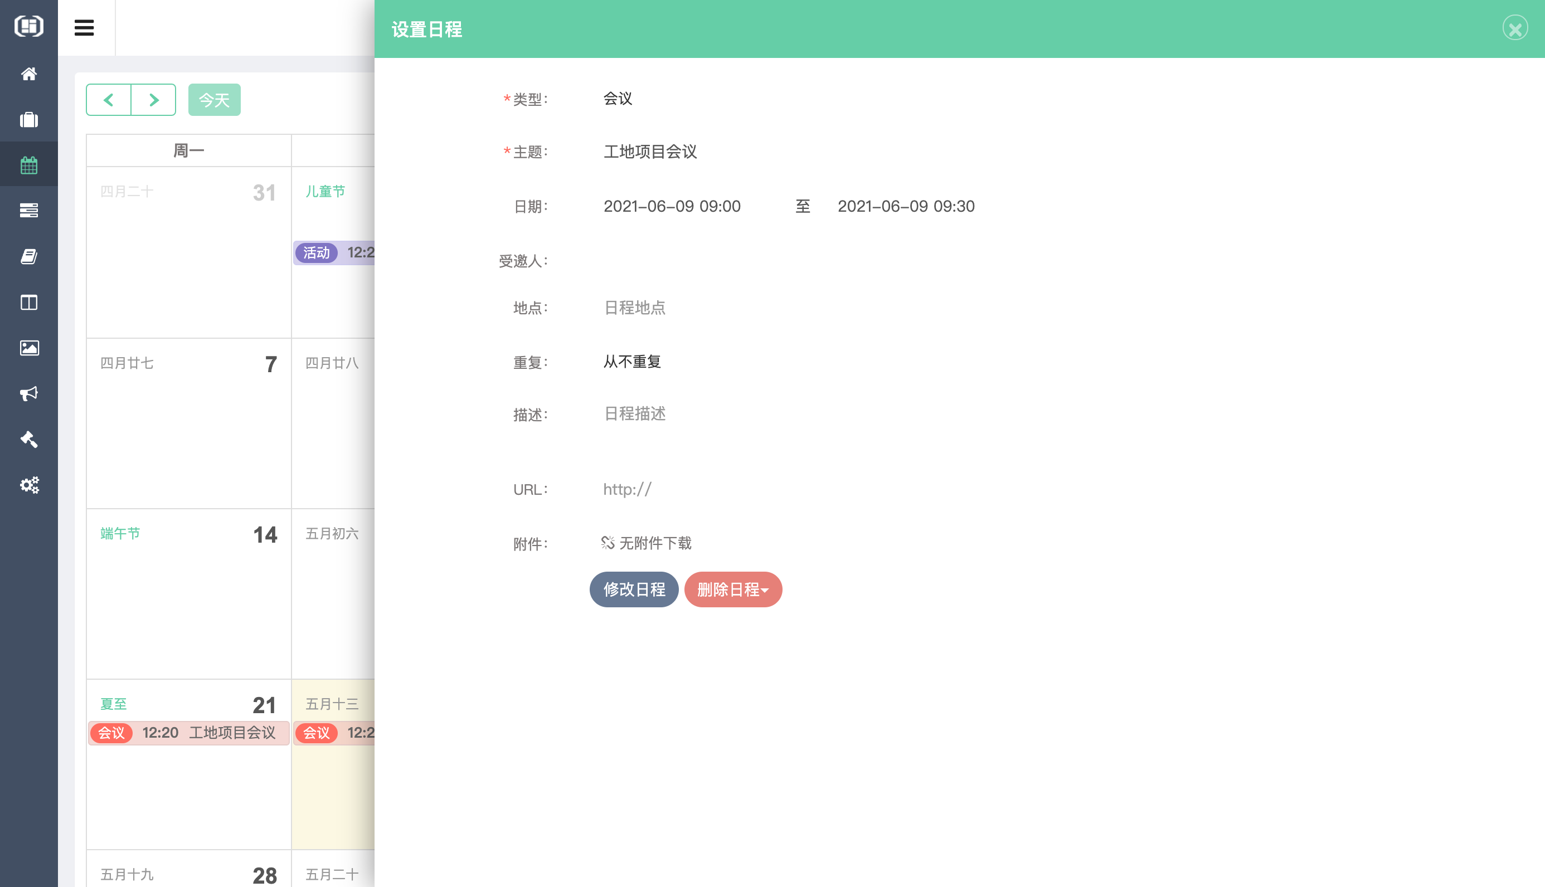The height and width of the screenshot is (887, 1545).
Task: Click the briefcase icon in sidebar
Action: [28, 119]
